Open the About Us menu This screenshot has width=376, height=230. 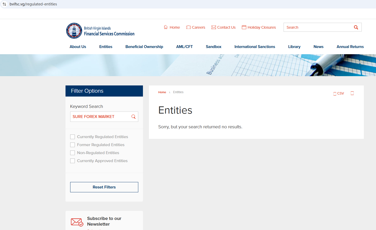coord(78,47)
